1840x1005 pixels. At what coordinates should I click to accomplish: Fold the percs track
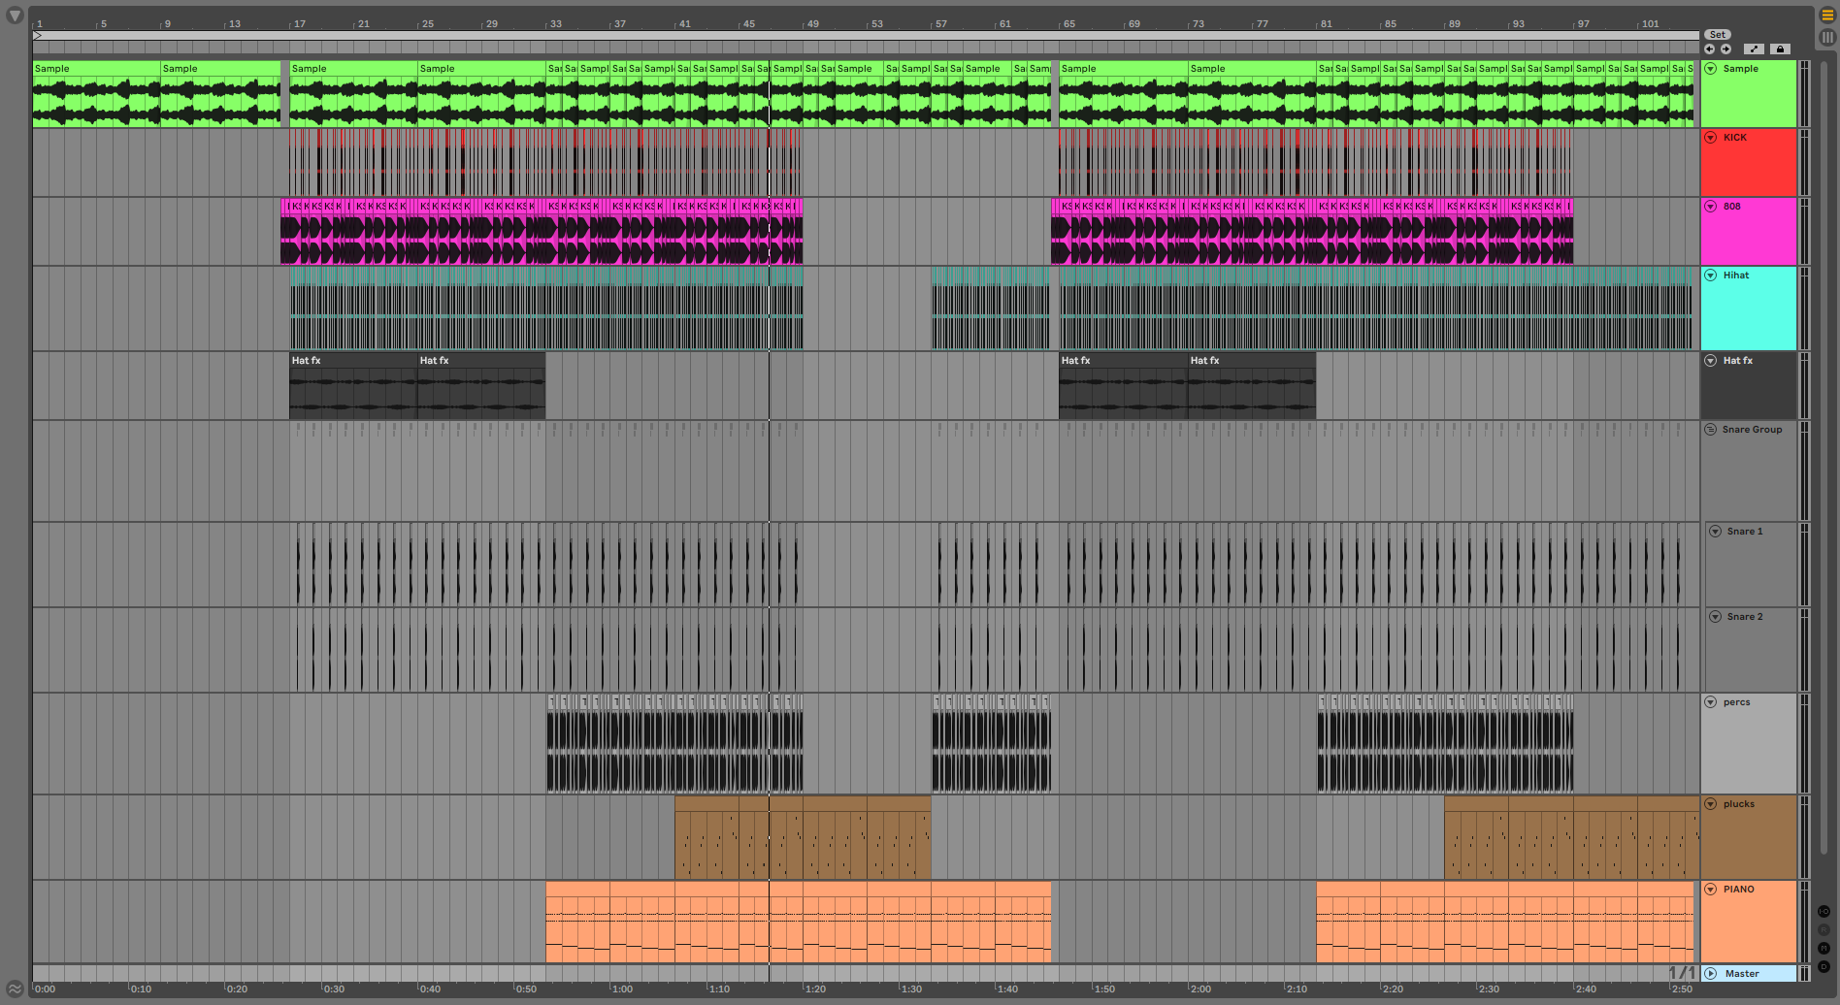point(1711,702)
